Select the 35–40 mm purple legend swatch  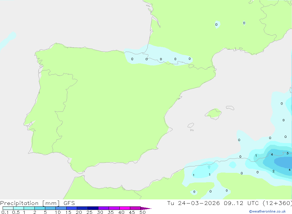[x=114, y=208]
